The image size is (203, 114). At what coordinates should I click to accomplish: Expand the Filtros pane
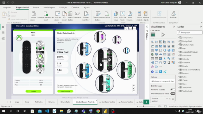[x=147, y=27]
